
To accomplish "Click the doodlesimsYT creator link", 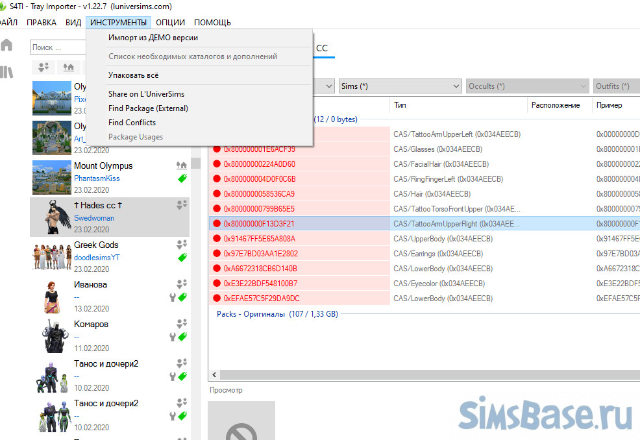I will [97, 258].
